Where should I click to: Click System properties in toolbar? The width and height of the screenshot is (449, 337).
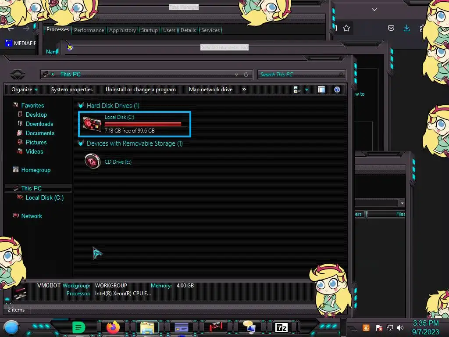coord(72,90)
